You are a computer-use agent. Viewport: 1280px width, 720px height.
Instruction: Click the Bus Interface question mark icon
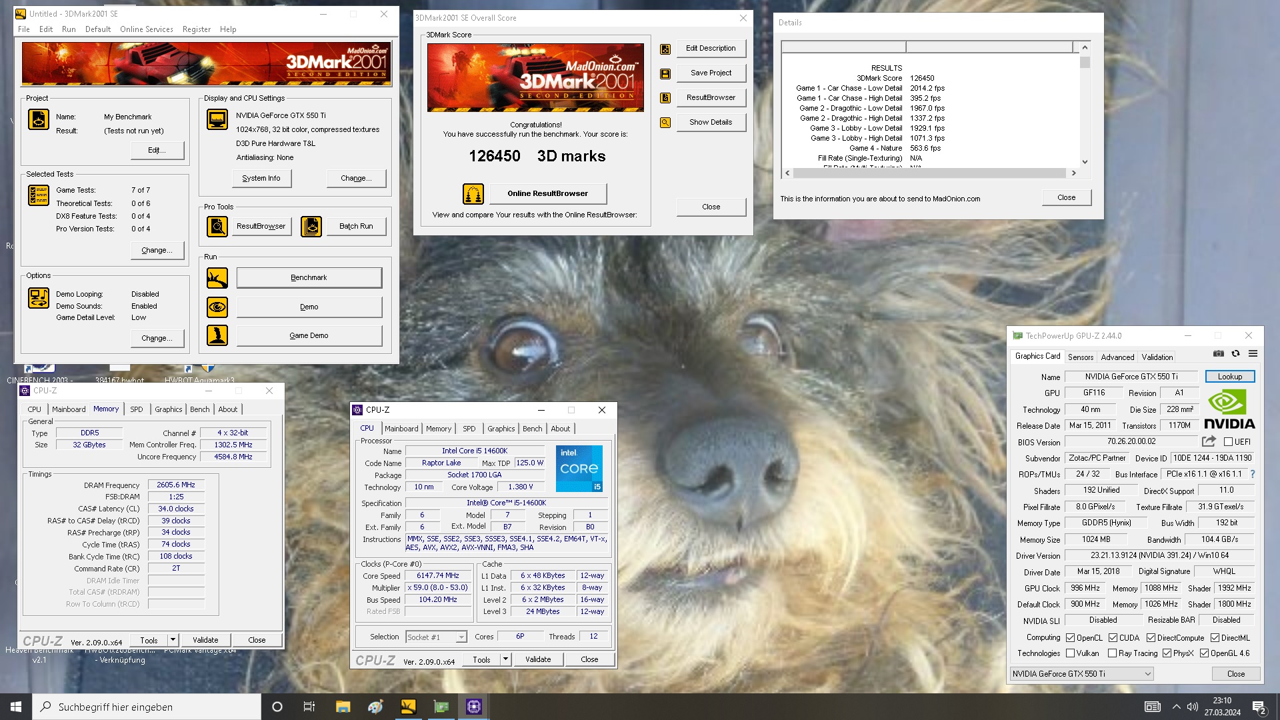pyautogui.click(x=1253, y=474)
